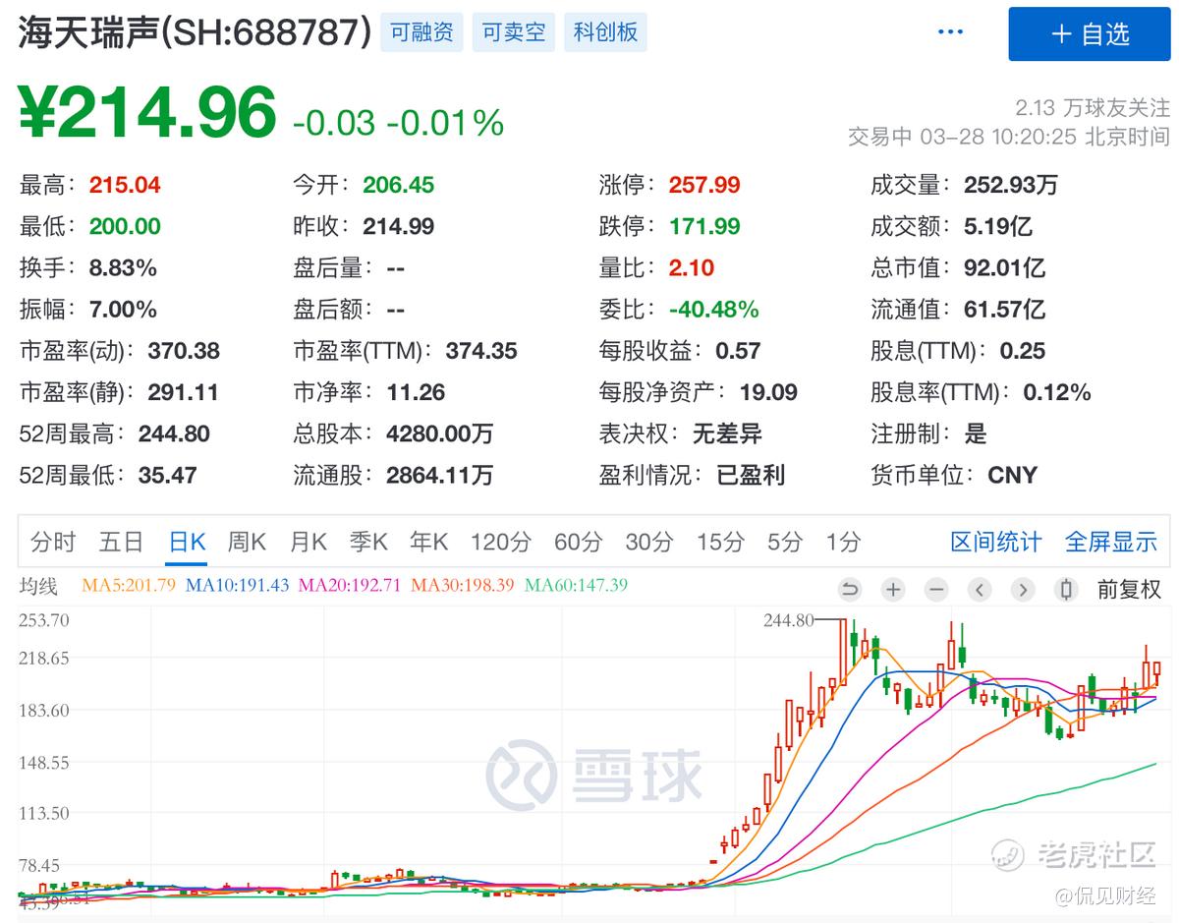Click the MA30:198.39 indicator
1179x923 pixels.
[463, 586]
